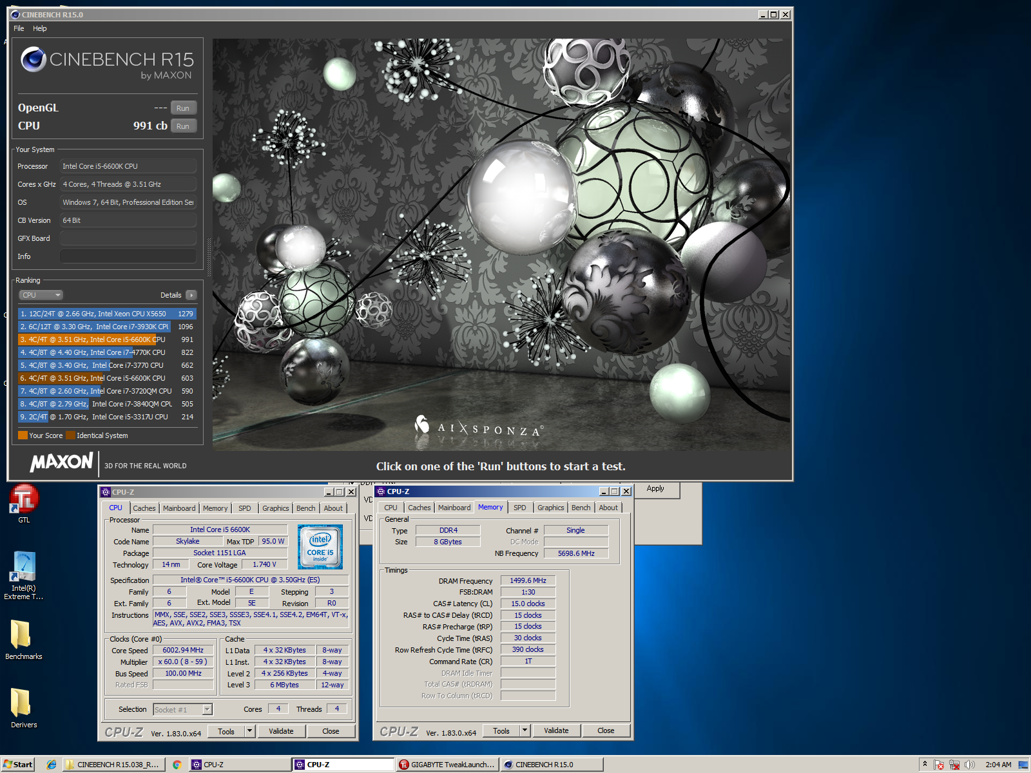Click the Details arrow button in Ranking
1031x773 pixels.
click(191, 295)
